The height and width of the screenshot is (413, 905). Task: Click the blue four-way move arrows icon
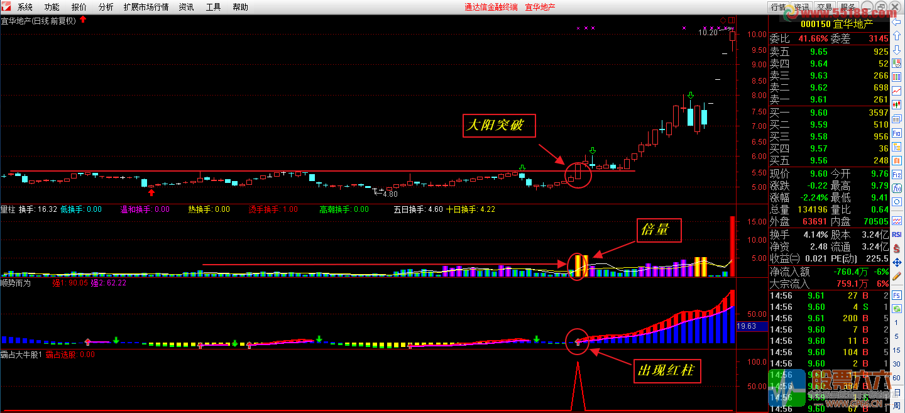click(896, 263)
